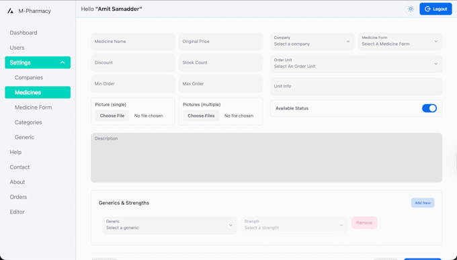457x260 pixels.
Task: Open the Generic settings page
Action: click(24, 137)
